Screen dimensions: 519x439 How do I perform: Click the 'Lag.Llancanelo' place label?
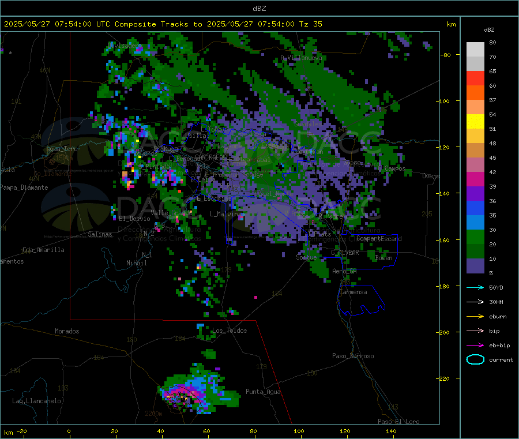tap(36, 401)
